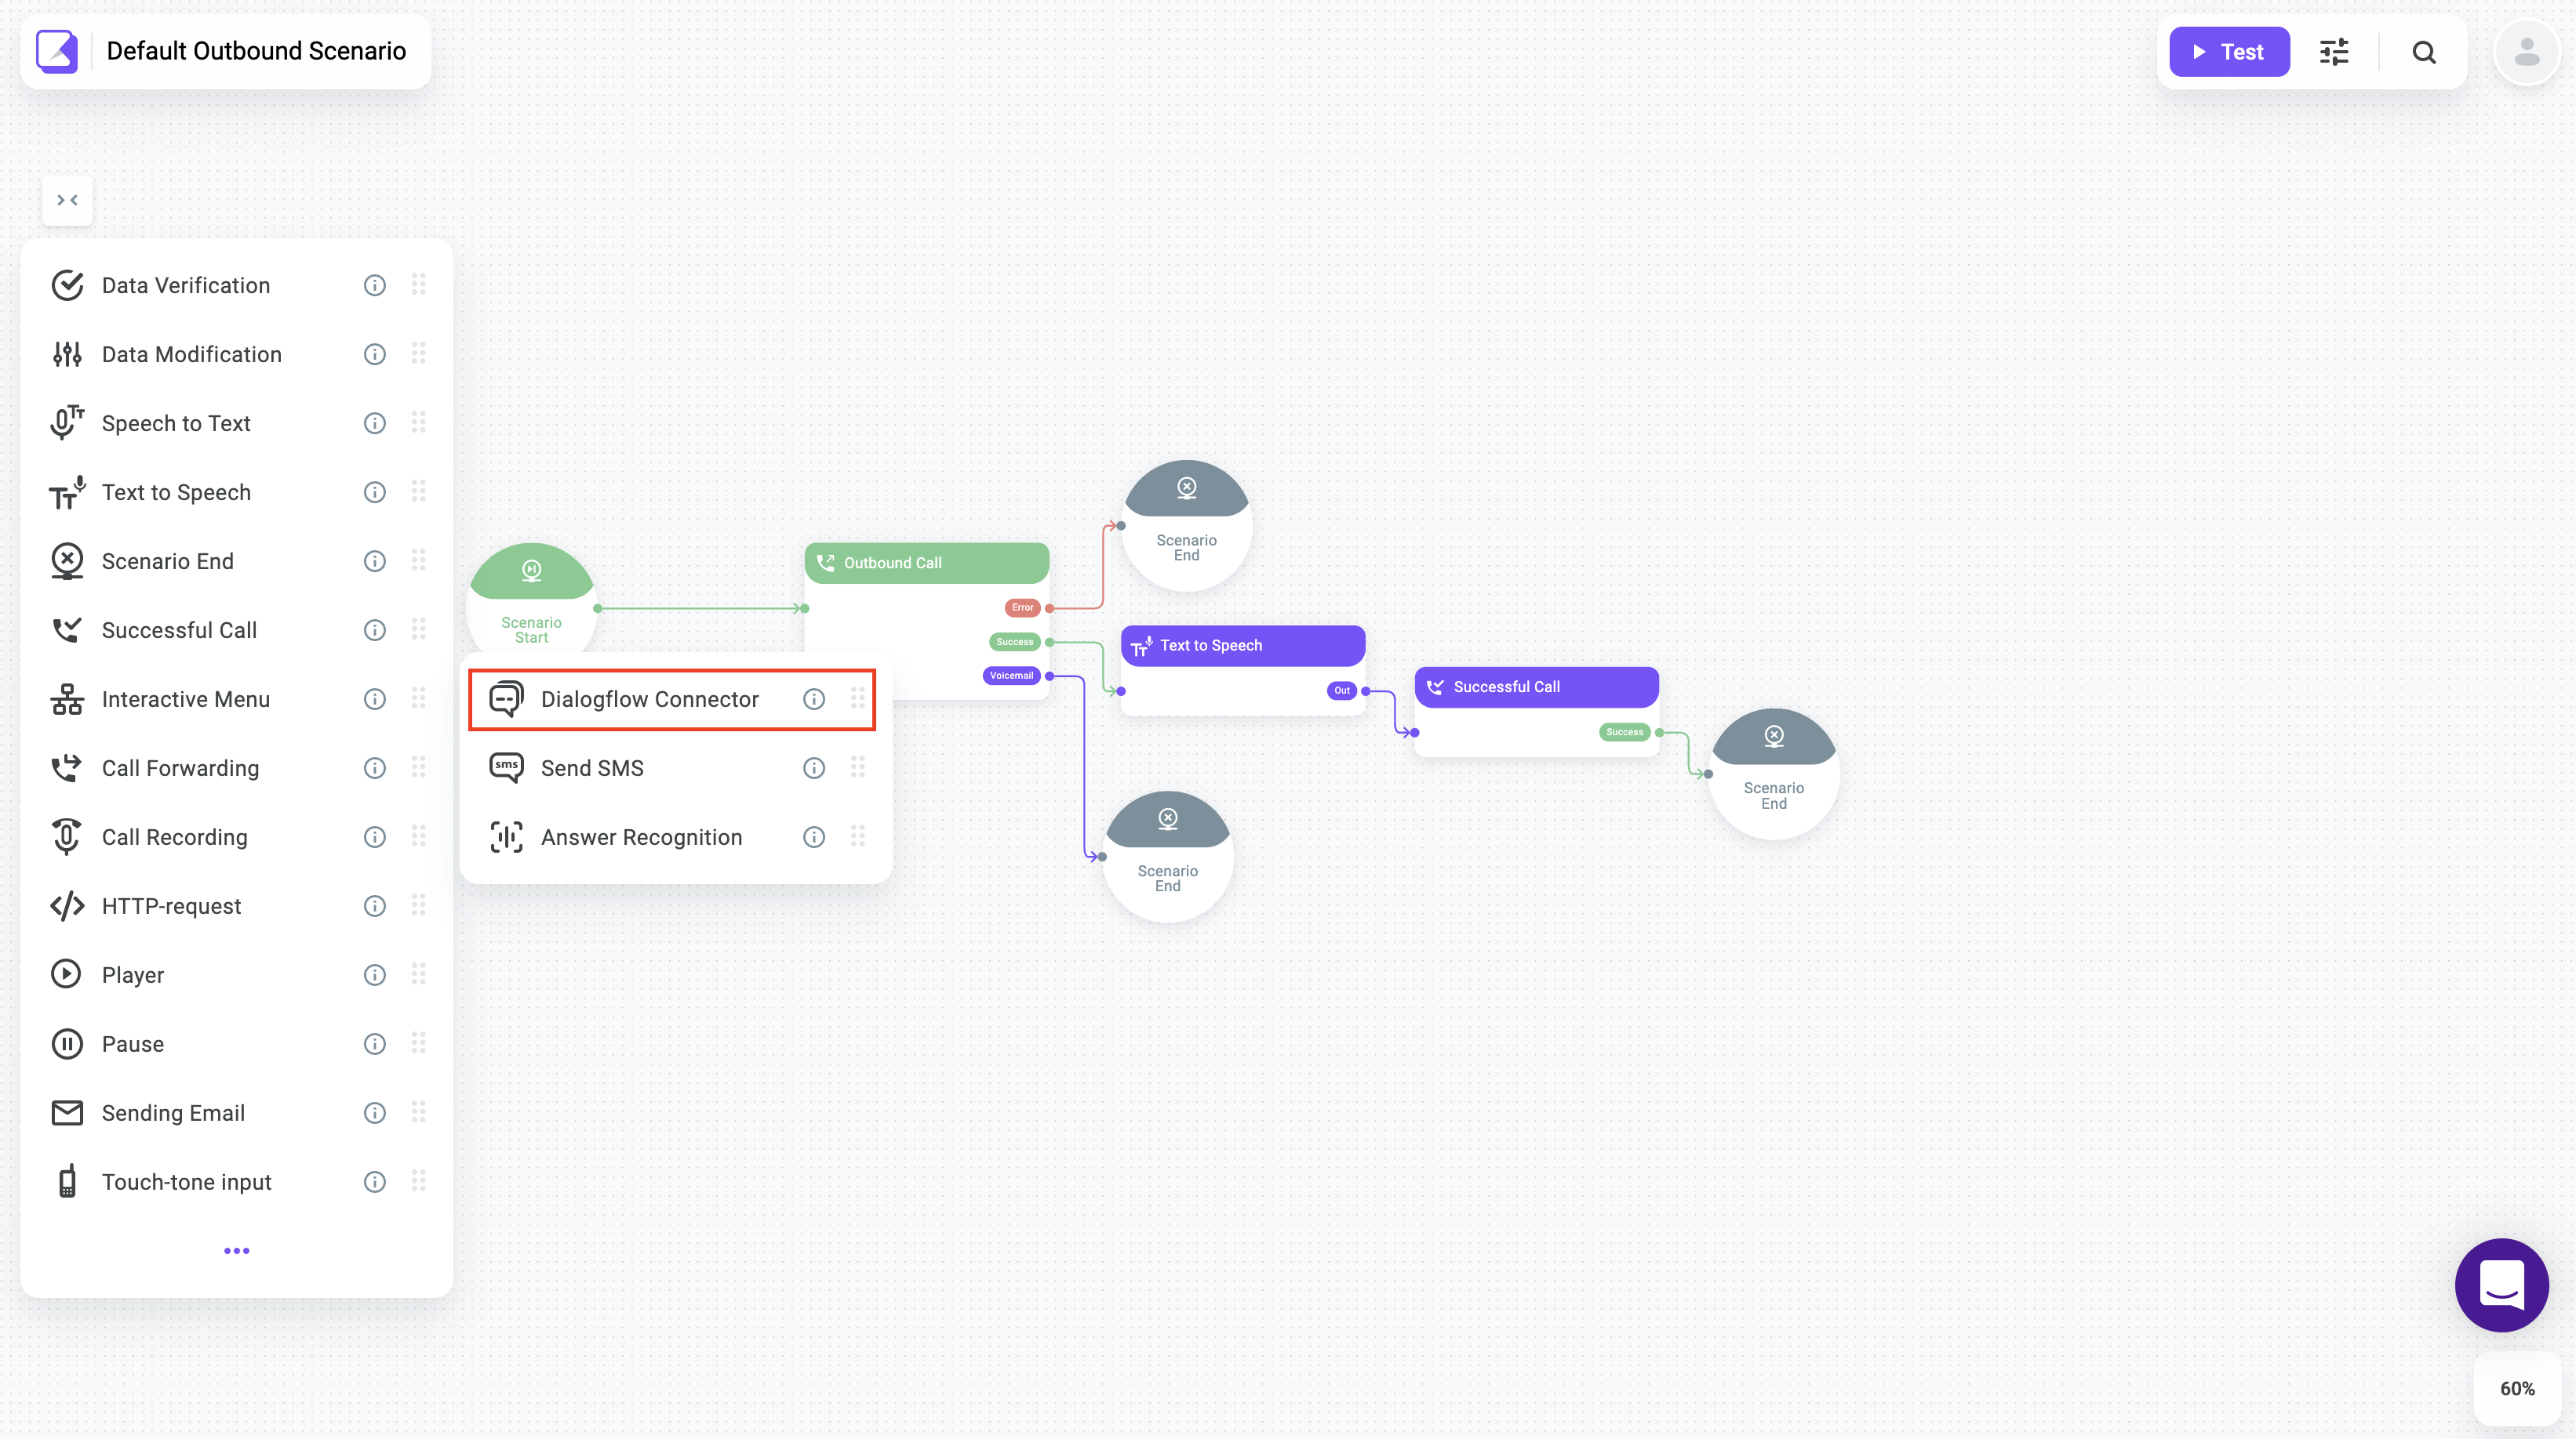This screenshot has height=1439, width=2576.
Task: Click the Voicemail output port label
Action: pyautogui.click(x=1011, y=676)
